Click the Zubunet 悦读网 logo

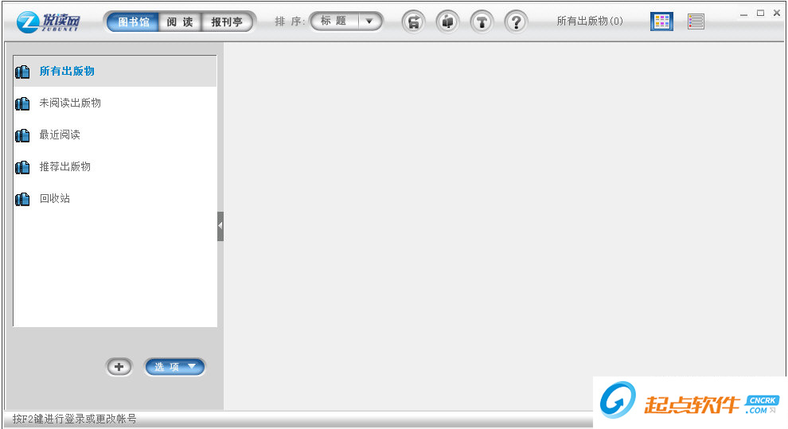[49, 21]
